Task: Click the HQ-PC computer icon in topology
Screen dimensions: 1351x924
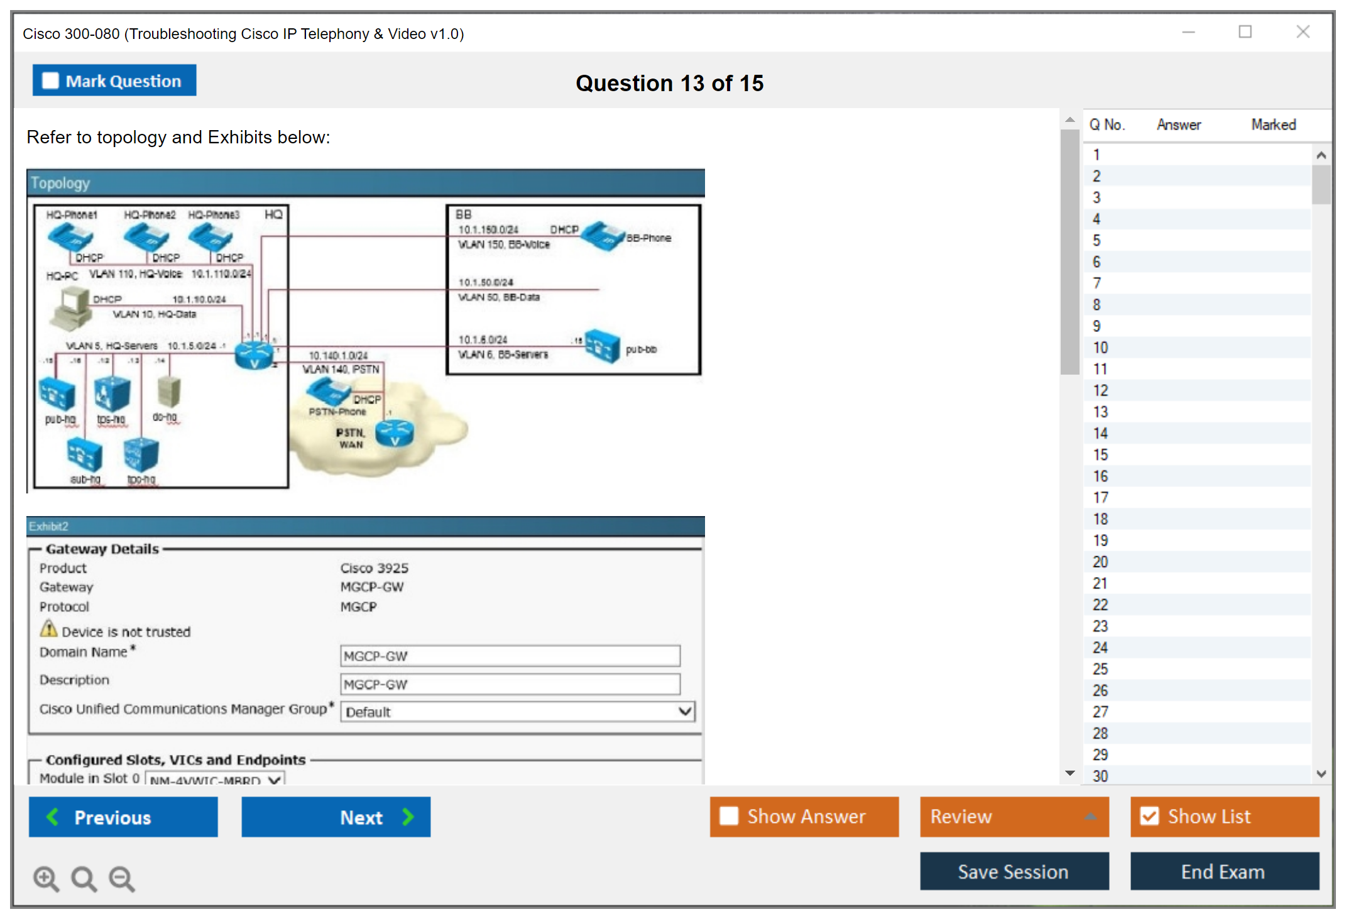Action: tap(70, 309)
